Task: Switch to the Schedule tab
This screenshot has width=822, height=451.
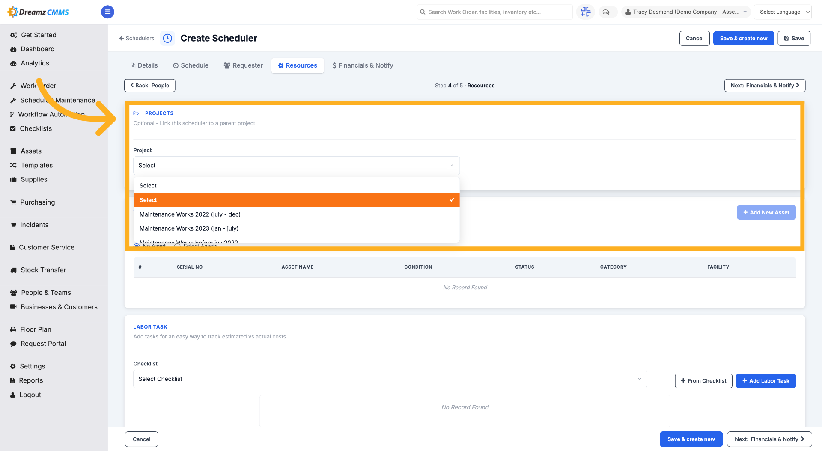Action: click(x=191, y=65)
